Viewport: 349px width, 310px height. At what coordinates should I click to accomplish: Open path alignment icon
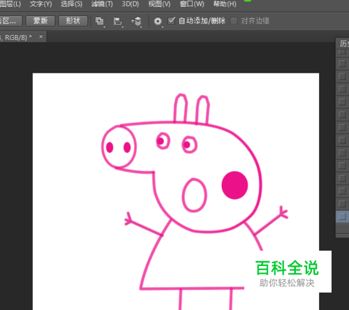click(x=118, y=21)
